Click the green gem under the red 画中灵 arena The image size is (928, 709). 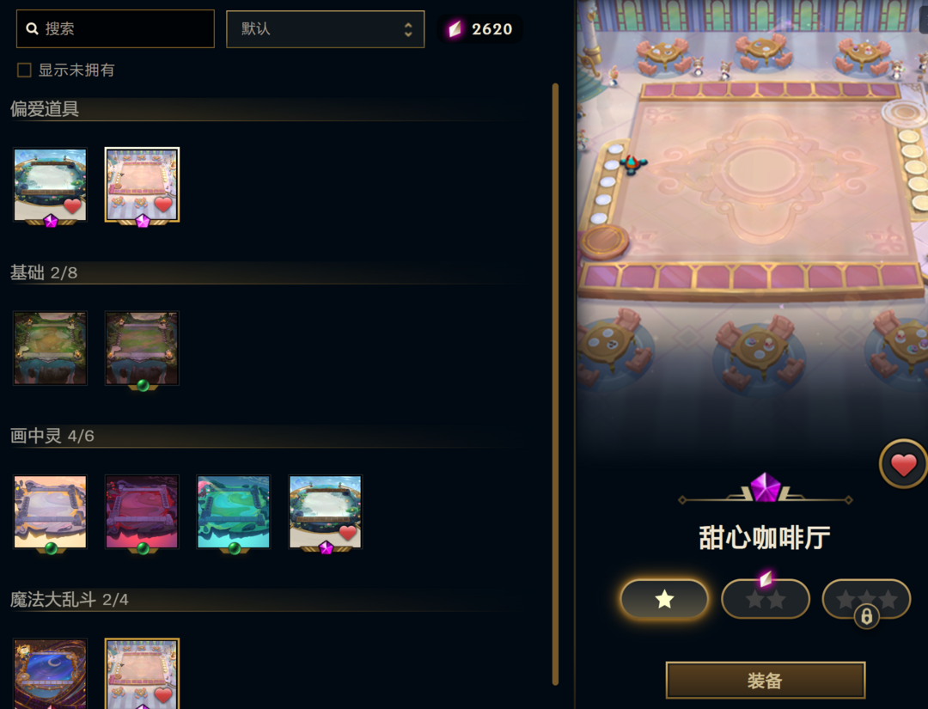tap(143, 548)
